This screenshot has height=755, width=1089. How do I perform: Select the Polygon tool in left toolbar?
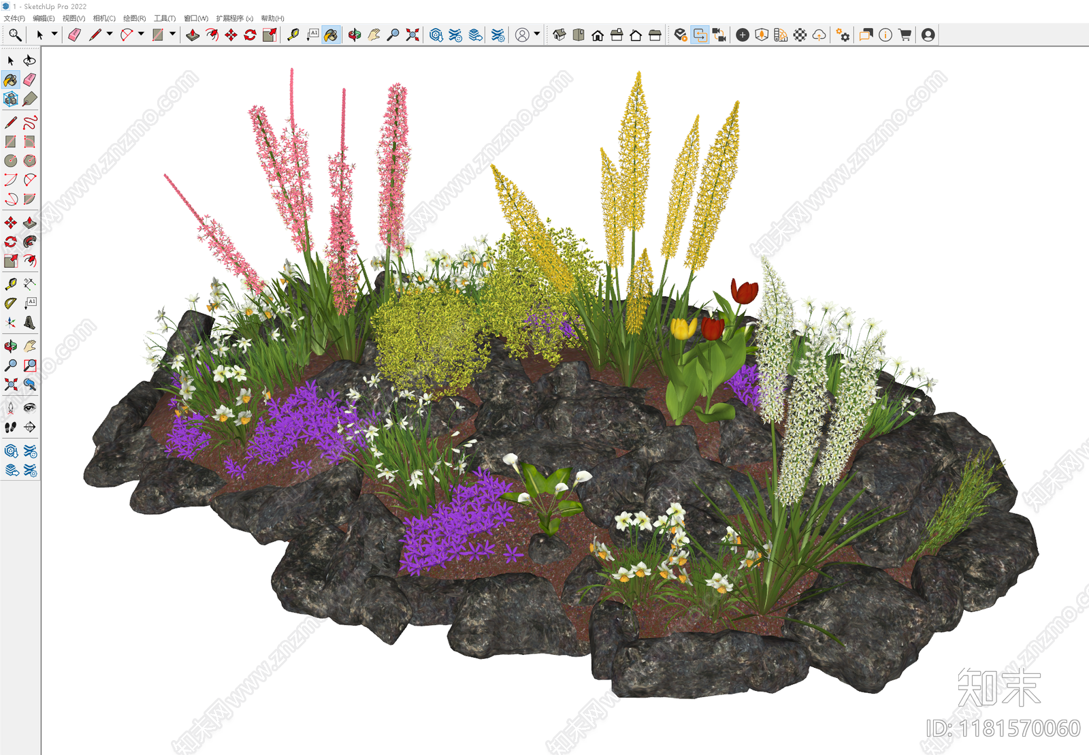click(29, 161)
